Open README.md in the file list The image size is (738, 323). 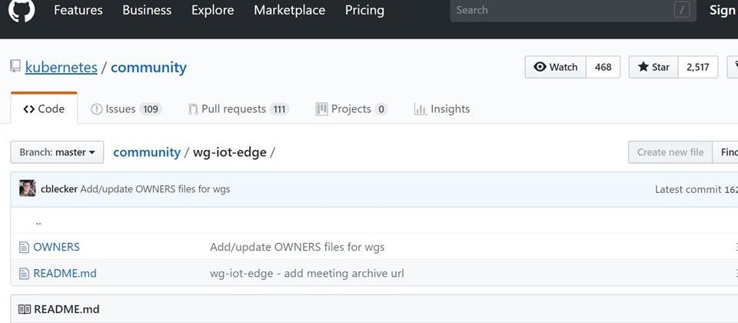pyautogui.click(x=65, y=273)
